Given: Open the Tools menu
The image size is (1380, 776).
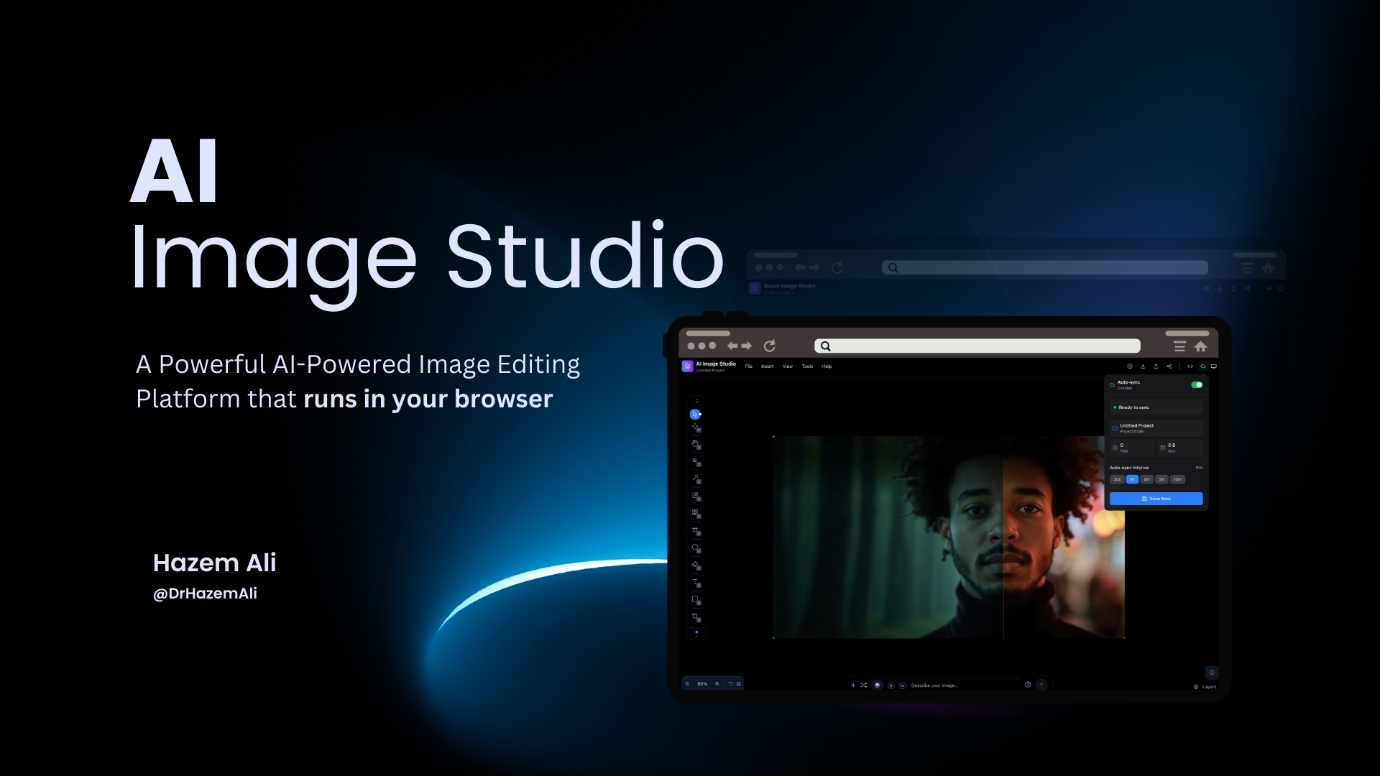Looking at the screenshot, I should [807, 366].
